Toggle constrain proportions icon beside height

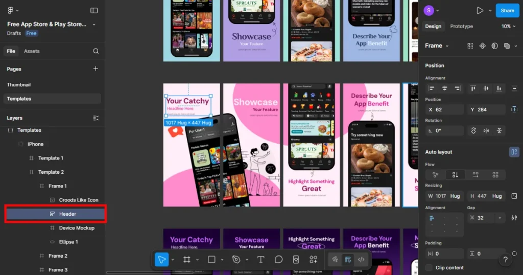514,196
